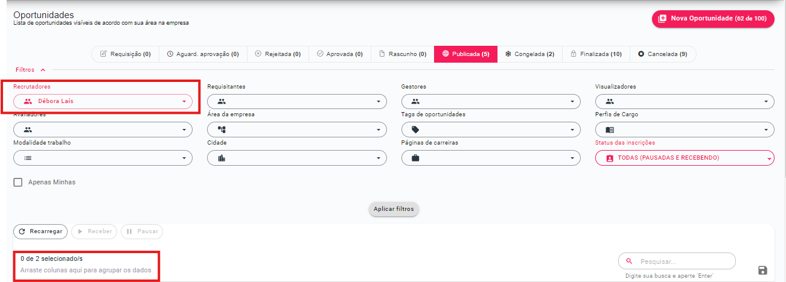Image resolution: width=786 pixels, height=282 pixels.
Task: Click the Recarregar button
Action: pyautogui.click(x=40, y=231)
